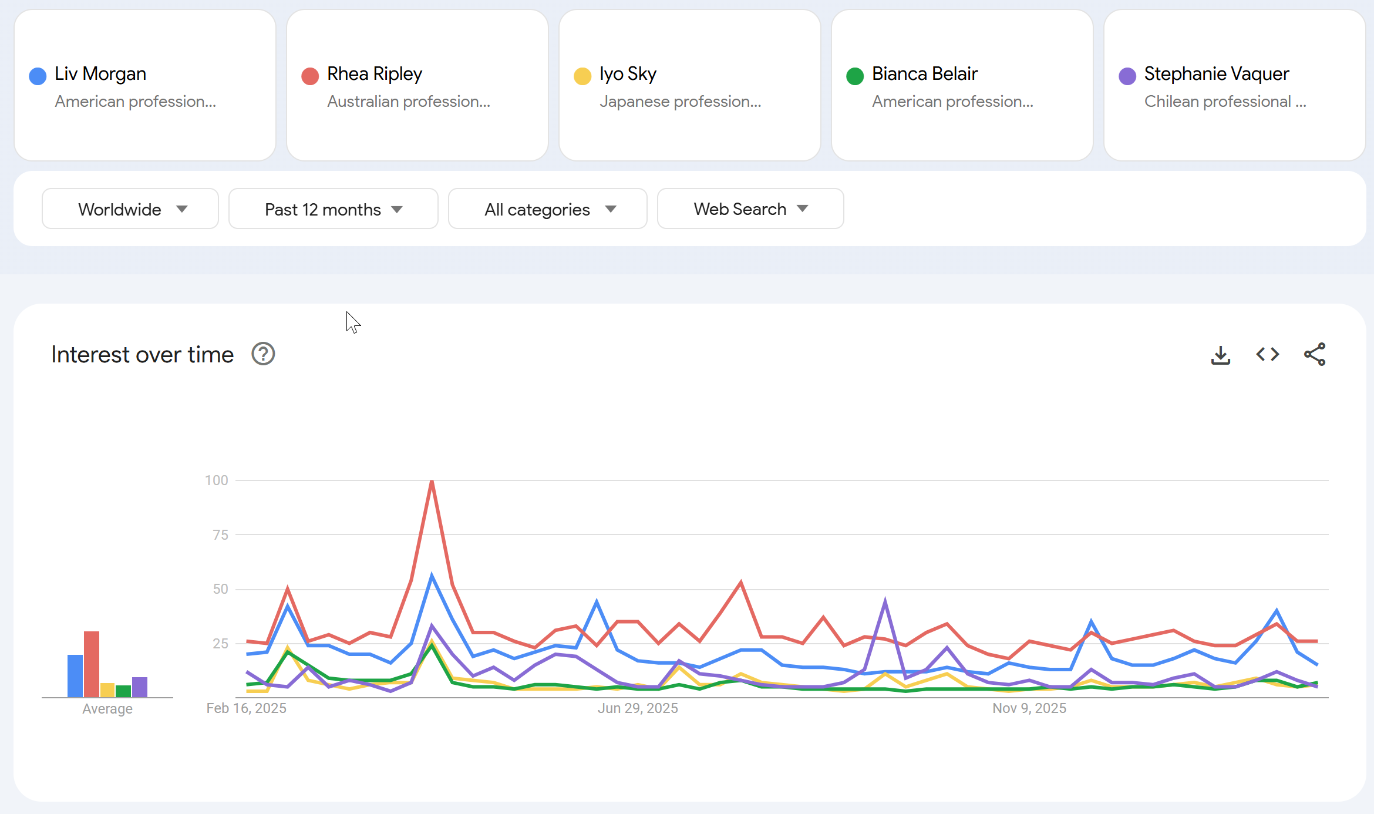Click the red line peak at 100
Viewport: 1374px width, 814px height.
tap(432, 482)
